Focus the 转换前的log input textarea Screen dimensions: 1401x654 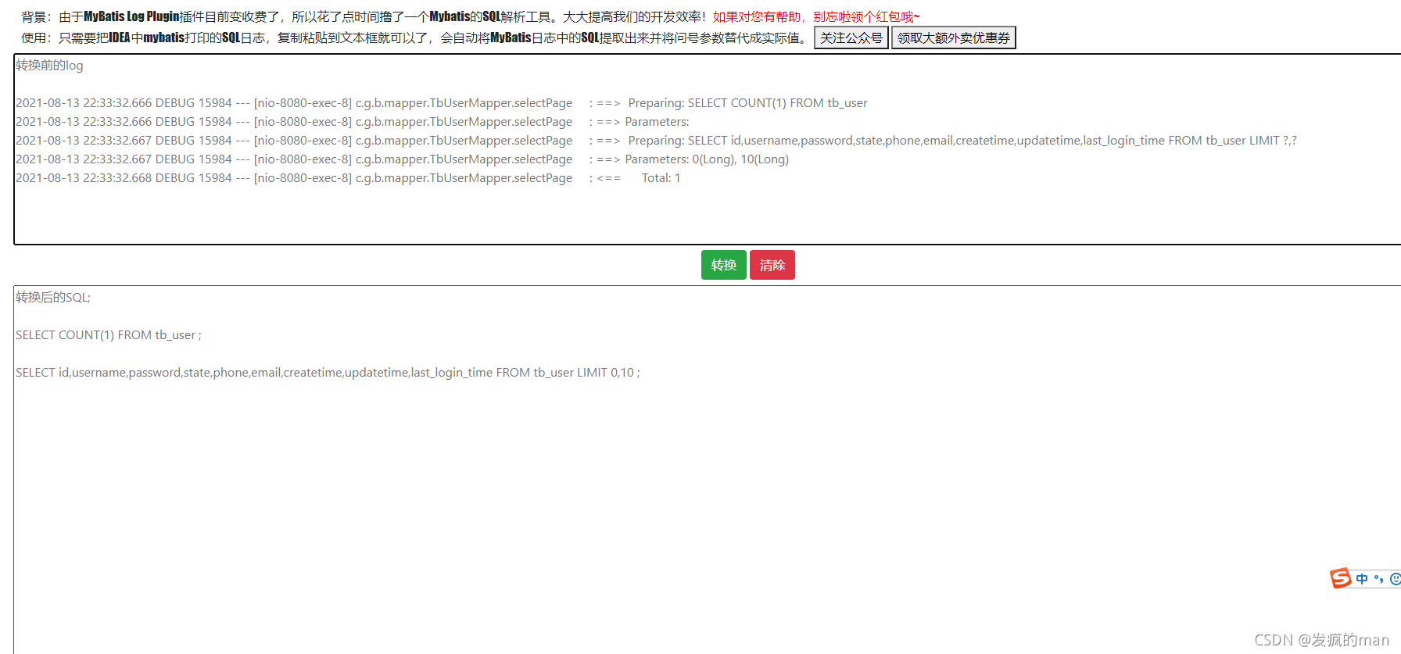pyautogui.click(x=708, y=149)
